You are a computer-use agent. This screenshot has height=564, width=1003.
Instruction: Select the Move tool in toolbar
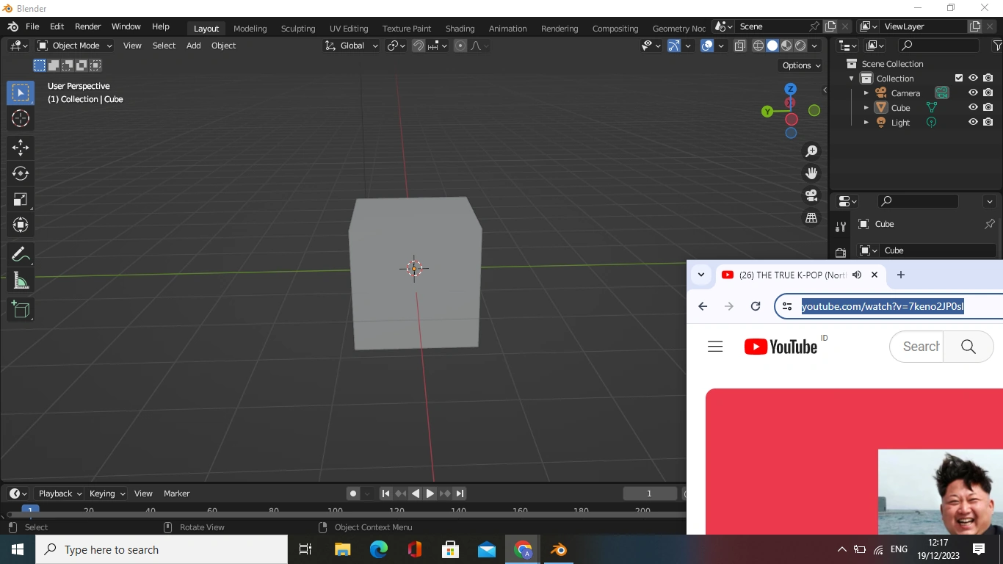pyautogui.click(x=21, y=148)
